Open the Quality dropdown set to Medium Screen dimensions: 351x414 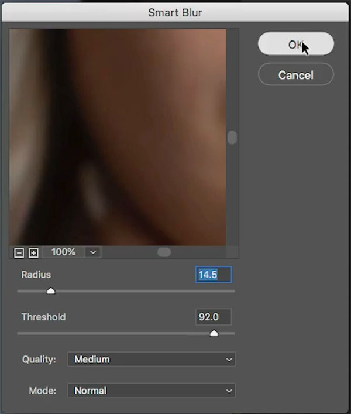152,360
